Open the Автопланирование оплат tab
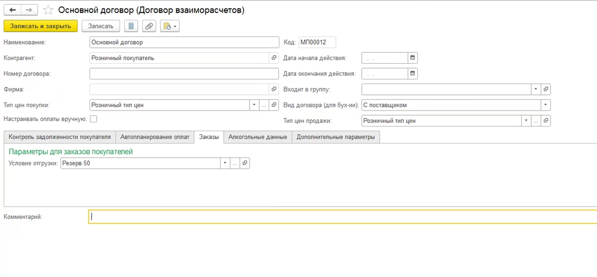This screenshot has width=597, height=277. tap(155, 137)
